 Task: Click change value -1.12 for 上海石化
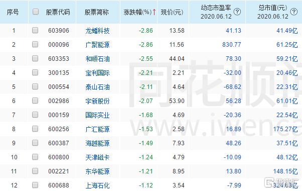click(146, 185)
